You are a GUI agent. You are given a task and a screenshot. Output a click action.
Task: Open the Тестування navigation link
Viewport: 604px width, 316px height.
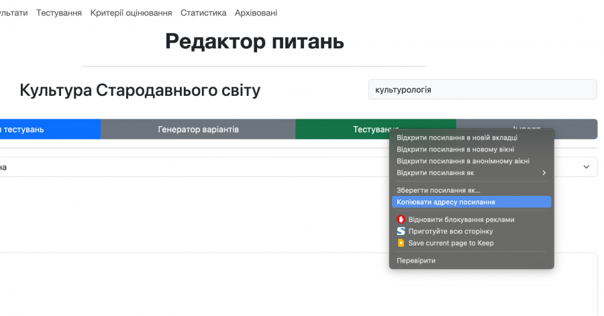(x=59, y=13)
